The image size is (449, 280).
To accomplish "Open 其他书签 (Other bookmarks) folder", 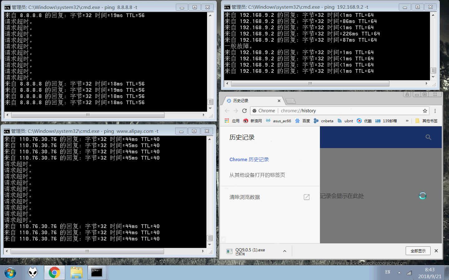I will coord(430,121).
